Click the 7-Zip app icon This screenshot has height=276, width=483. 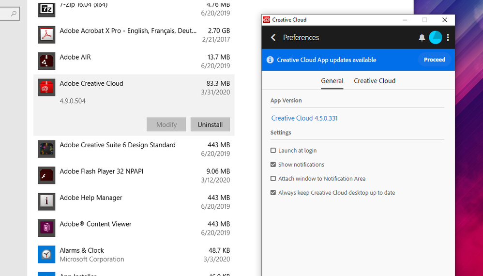tap(46, 9)
